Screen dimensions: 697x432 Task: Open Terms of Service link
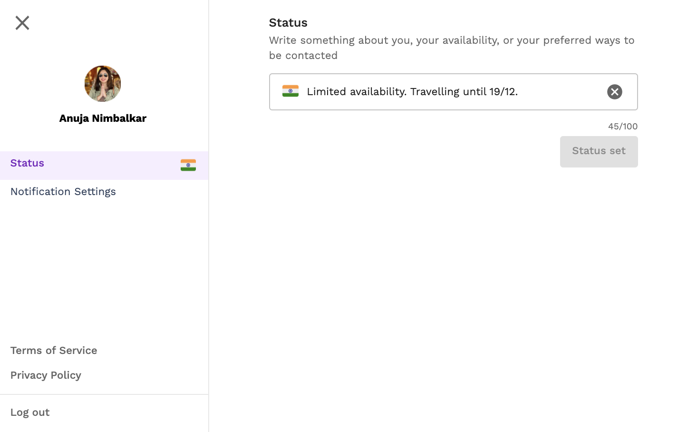[x=54, y=351]
